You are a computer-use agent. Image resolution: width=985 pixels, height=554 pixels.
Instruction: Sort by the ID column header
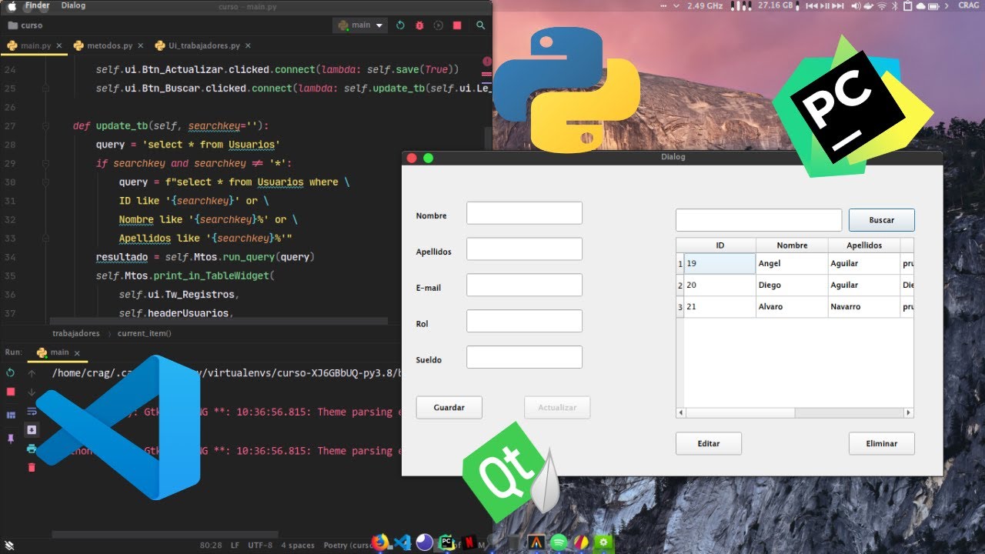click(x=720, y=245)
